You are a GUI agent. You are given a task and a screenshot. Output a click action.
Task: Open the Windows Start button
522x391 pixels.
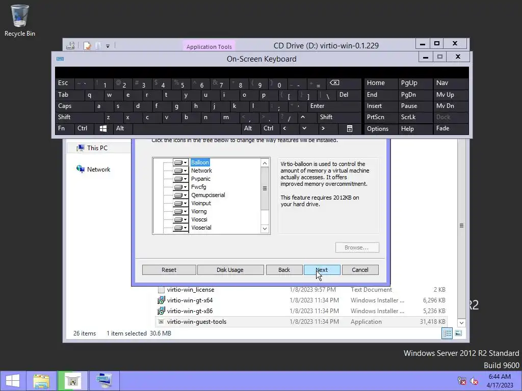point(13,381)
